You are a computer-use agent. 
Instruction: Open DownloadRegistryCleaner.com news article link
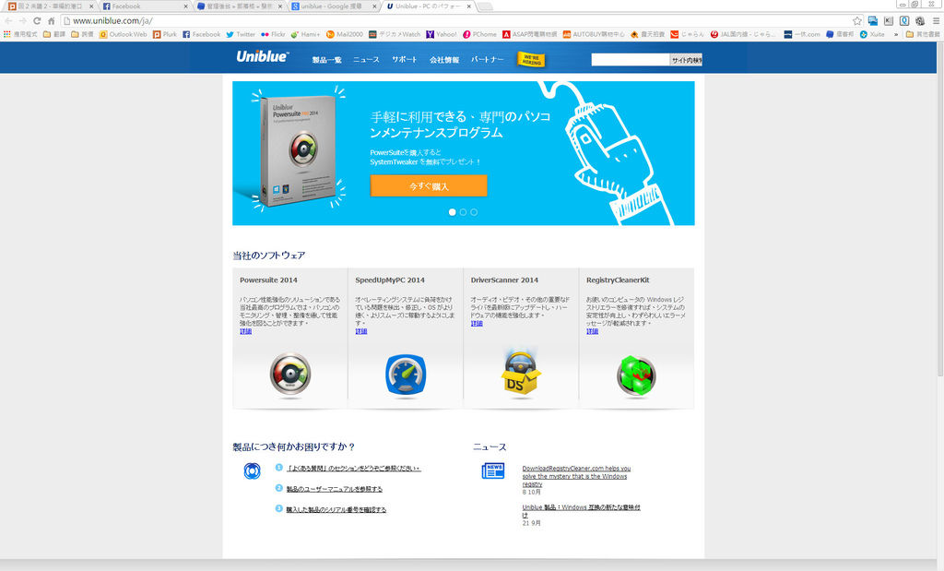coord(576,476)
